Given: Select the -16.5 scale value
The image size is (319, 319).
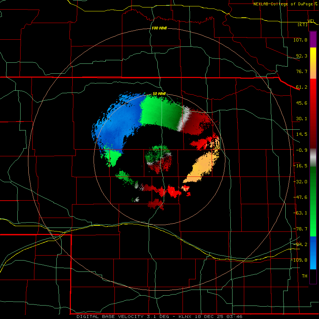Looking at the screenshot, I should (x=300, y=166).
